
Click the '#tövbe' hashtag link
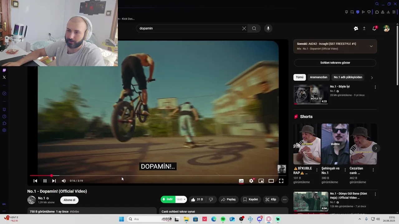[x=74, y=212]
